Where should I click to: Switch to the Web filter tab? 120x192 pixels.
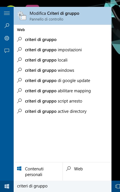[x=87, y=171]
